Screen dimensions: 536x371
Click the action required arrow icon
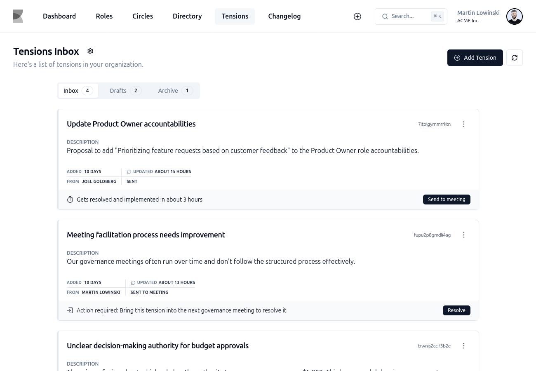(70, 310)
